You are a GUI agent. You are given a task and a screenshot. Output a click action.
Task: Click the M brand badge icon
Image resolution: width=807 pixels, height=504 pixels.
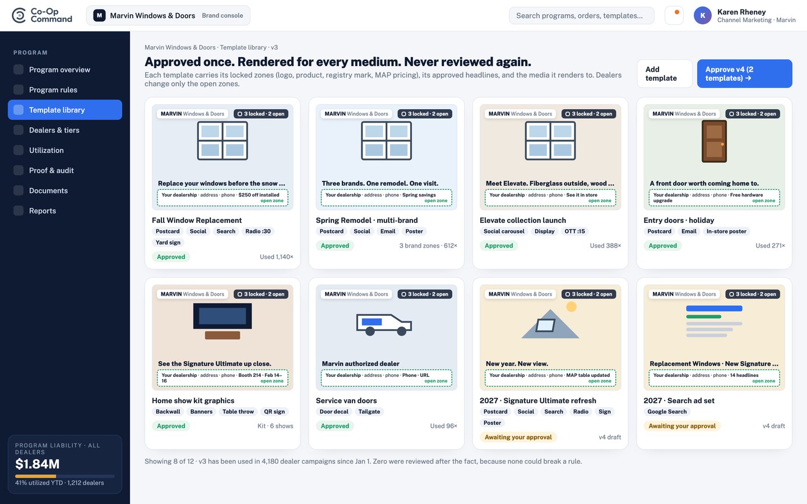[x=99, y=16]
